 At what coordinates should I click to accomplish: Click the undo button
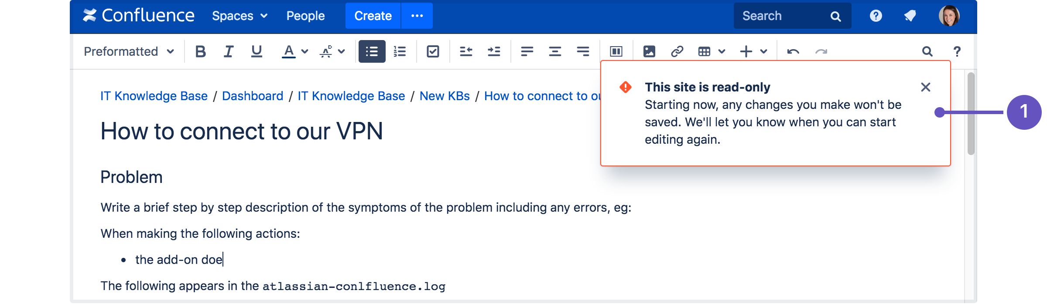coord(793,51)
